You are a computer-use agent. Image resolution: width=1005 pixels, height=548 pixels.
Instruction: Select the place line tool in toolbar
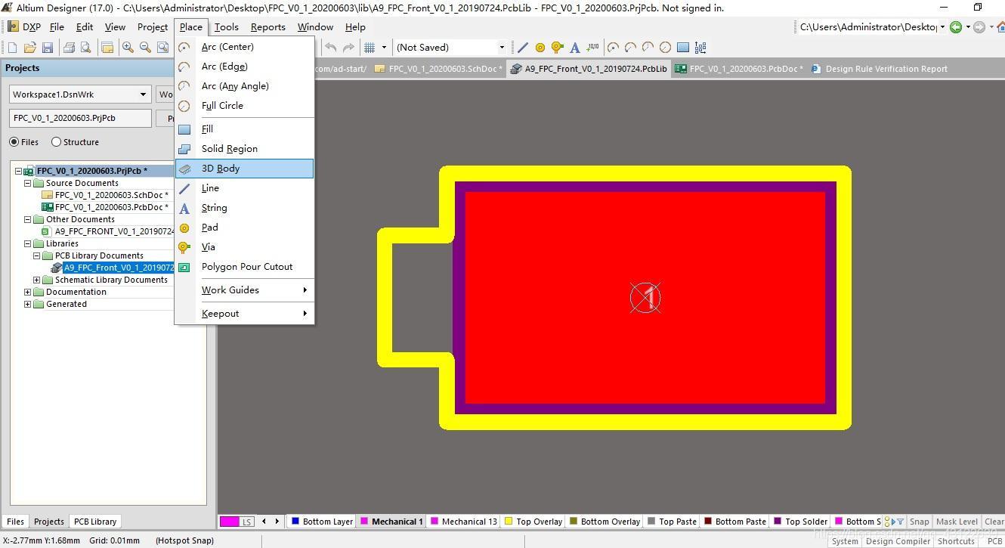pos(523,48)
